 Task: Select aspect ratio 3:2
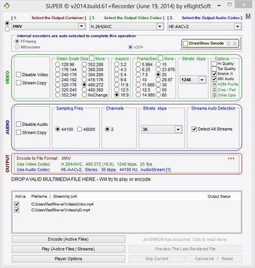pos(117,65)
